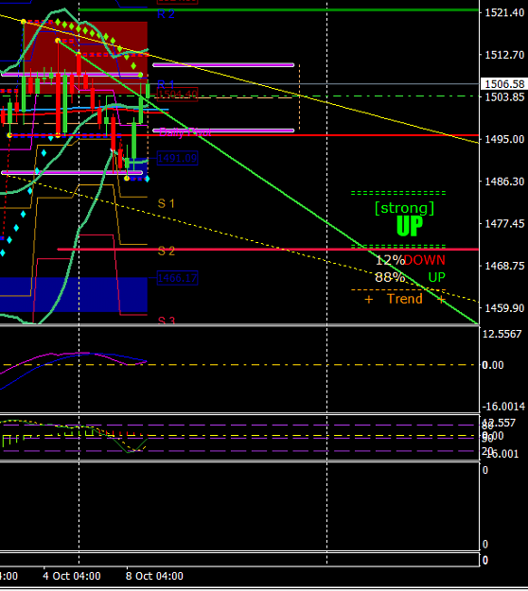528x591 pixels.
Task: Click the 1468.75 price axis value
Action: click(x=504, y=266)
